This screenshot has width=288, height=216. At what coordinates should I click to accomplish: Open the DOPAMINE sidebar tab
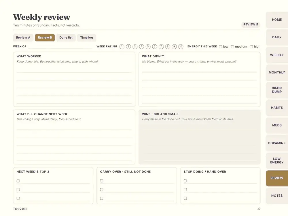pos(277,143)
